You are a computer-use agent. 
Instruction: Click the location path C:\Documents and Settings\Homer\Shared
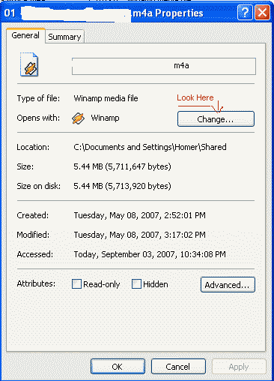pyautogui.click(x=150, y=147)
